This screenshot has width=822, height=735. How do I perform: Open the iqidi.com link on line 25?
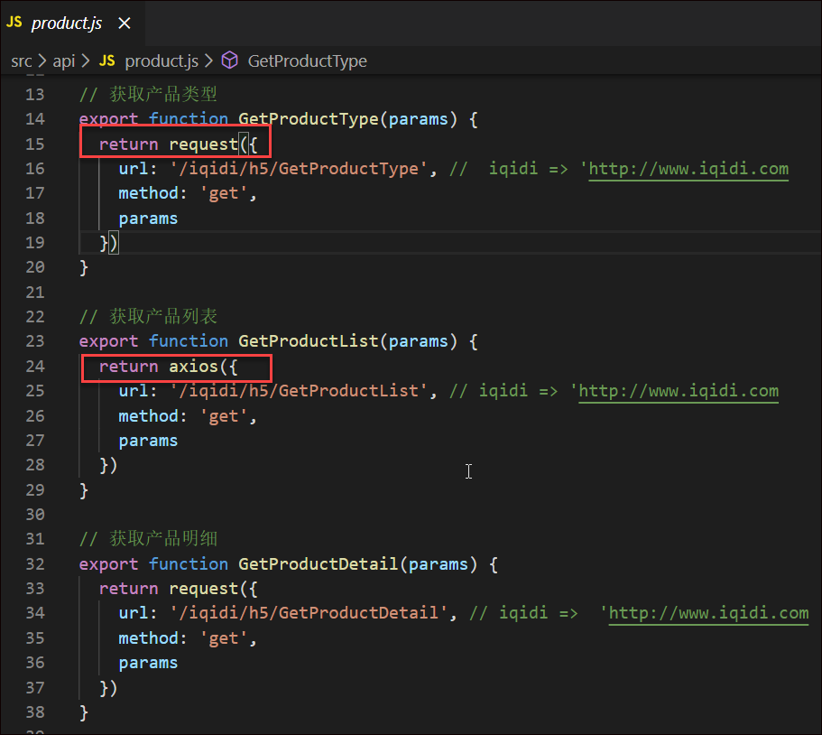tap(679, 391)
